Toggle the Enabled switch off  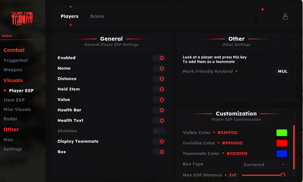tap(159, 58)
